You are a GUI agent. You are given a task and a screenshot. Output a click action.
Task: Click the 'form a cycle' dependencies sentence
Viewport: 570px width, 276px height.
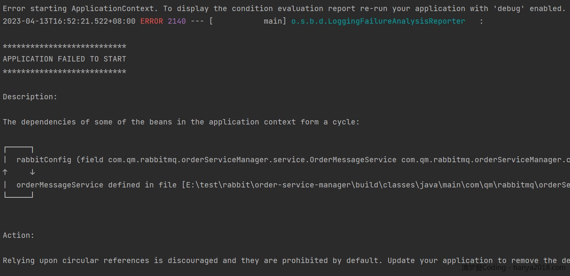point(181,122)
